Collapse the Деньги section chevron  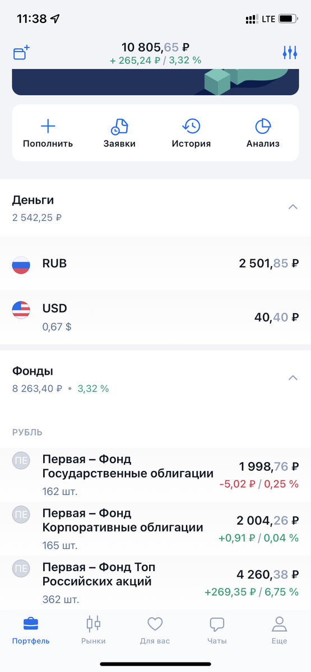point(292,207)
